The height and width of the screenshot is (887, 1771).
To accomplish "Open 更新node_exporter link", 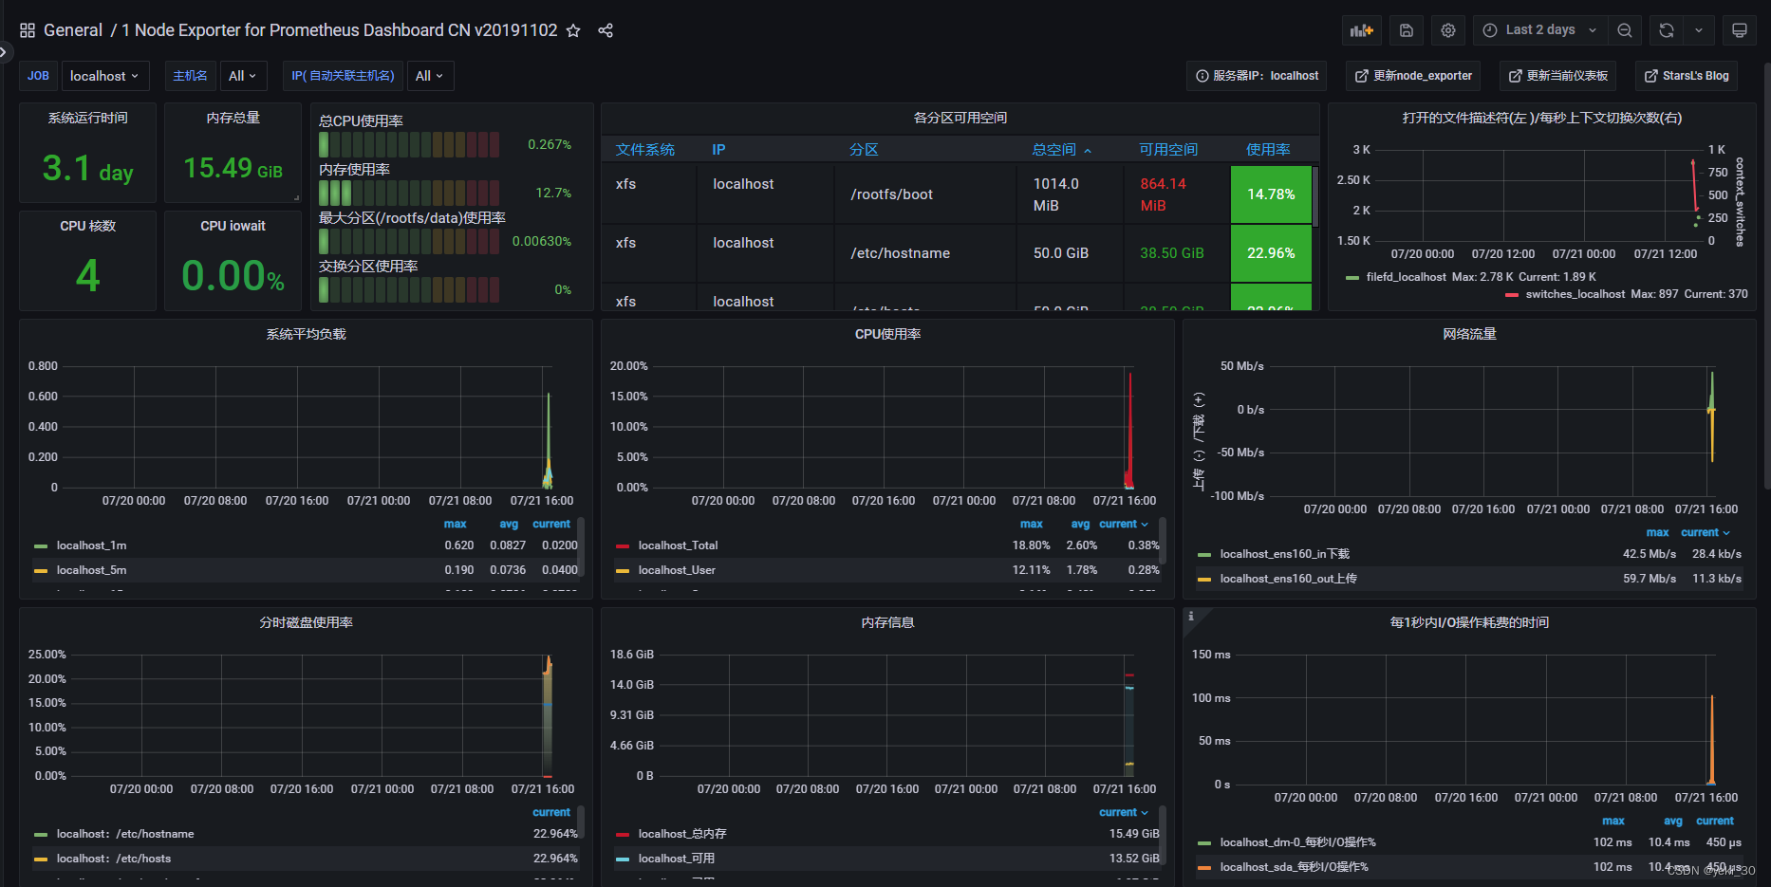I will (1413, 76).
